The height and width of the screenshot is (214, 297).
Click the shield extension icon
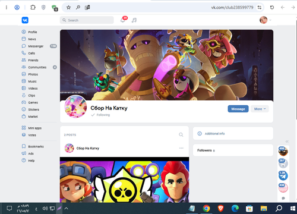coord(43,8)
